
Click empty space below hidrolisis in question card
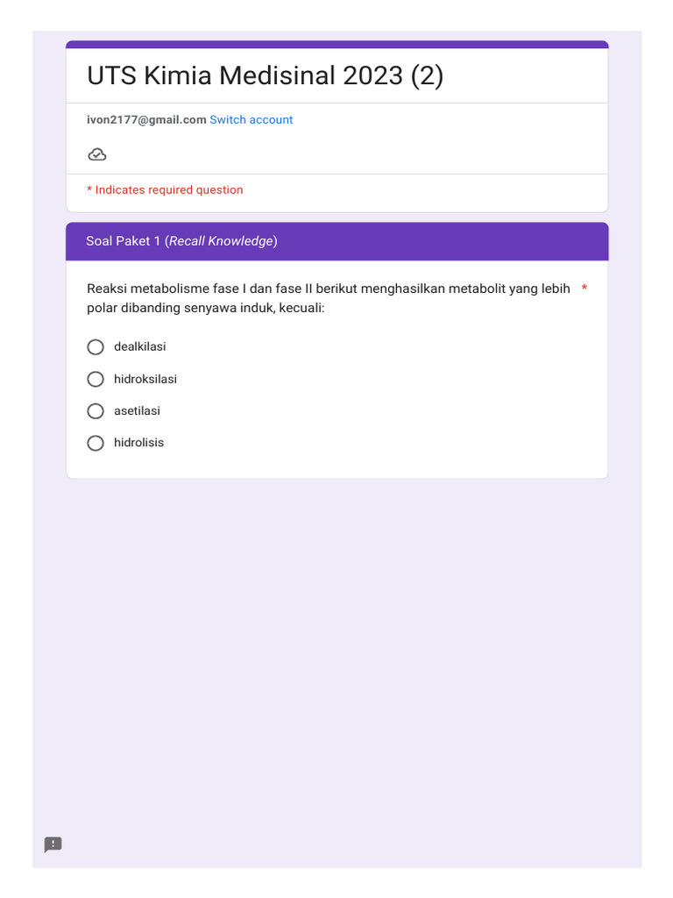click(336, 466)
